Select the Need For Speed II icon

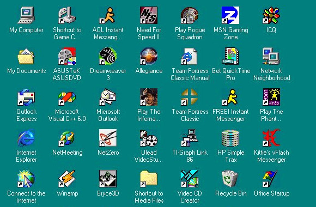pyautogui.click(x=149, y=15)
